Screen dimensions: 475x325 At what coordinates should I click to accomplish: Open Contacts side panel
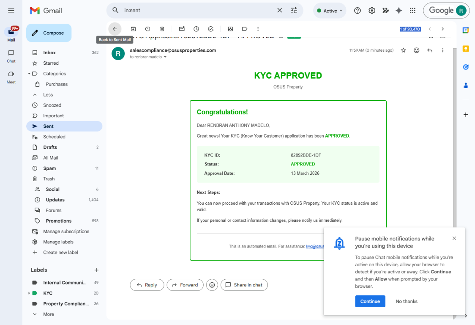coord(466,85)
